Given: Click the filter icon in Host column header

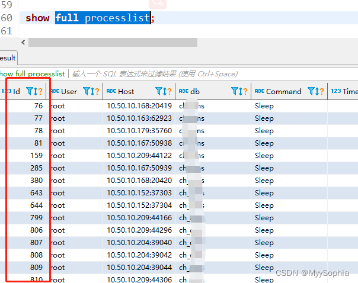Looking at the screenshot, I should click(159, 91).
